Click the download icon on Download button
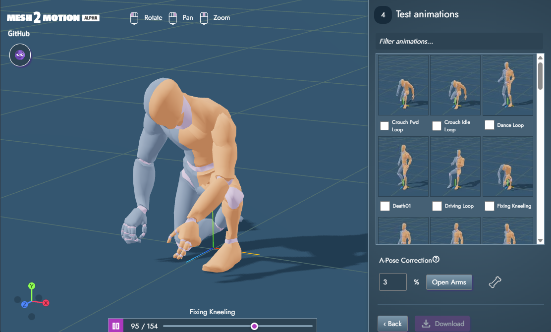Screen dimensions: 551x332 point(426,323)
